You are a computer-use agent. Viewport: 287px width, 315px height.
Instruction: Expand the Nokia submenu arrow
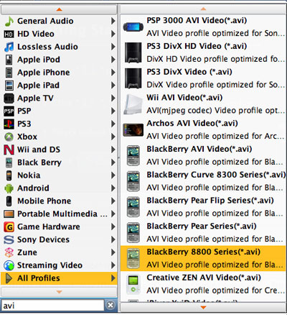click(113, 175)
